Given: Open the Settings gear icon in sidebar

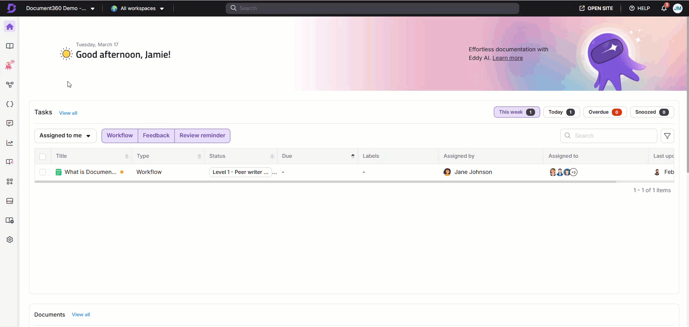Looking at the screenshot, I should tap(10, 240).
